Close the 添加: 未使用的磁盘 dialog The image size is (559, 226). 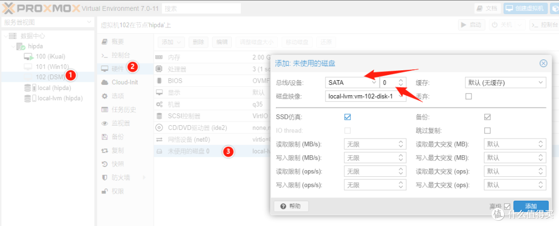point(543,64)
